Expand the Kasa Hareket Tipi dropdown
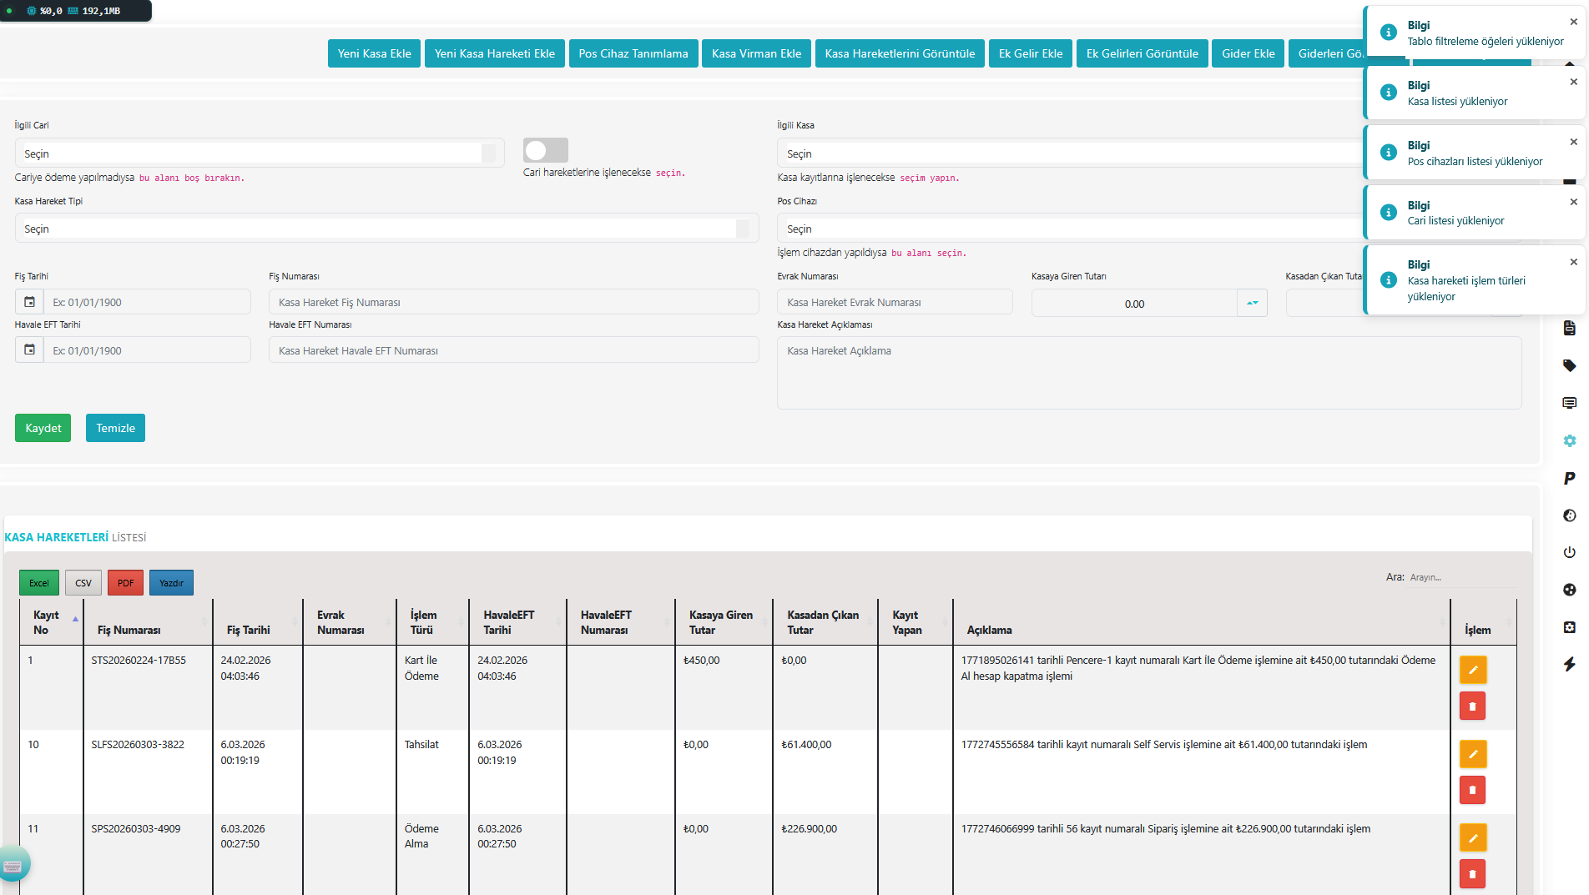The image size is (1589, 895). tap(386, 229)
